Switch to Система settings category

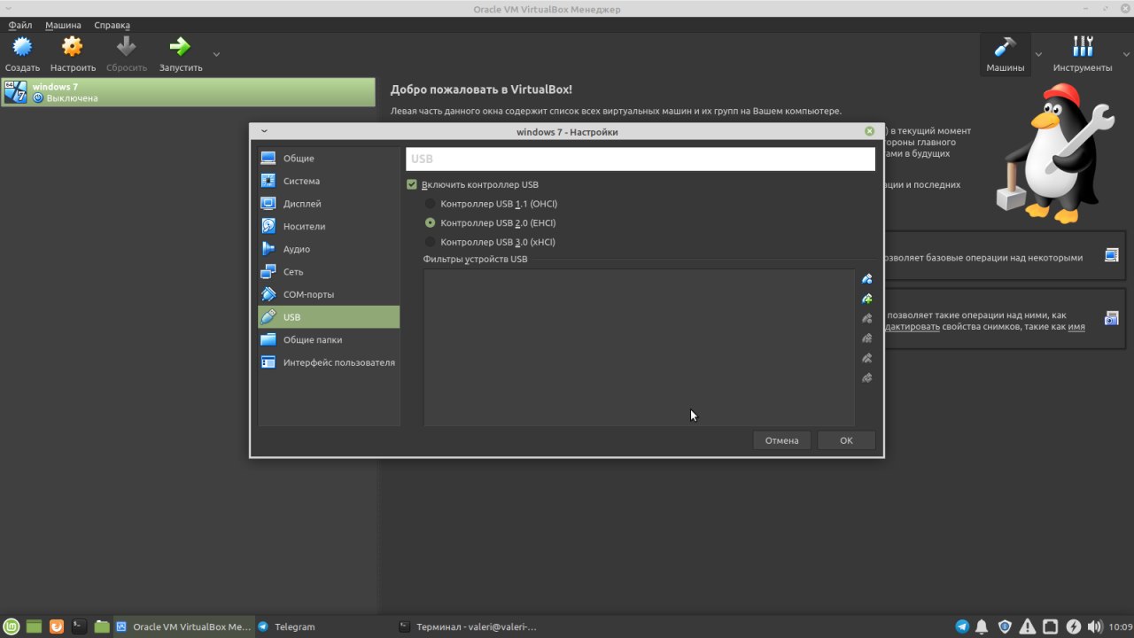(329, 181)
